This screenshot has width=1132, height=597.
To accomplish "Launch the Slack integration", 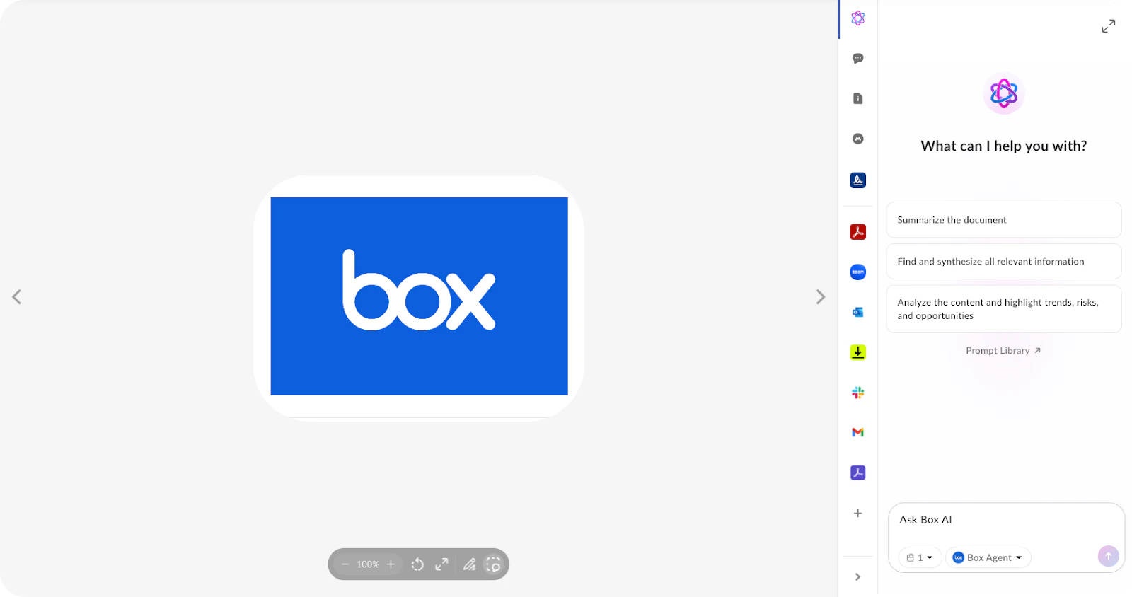I will pyautogui.click(x=857, y=393).
